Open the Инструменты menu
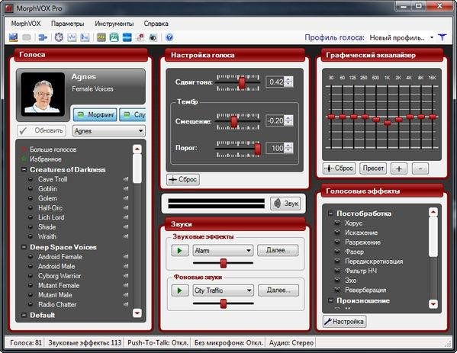This screenshot has width=457, height=353. [x=114, y=24]
